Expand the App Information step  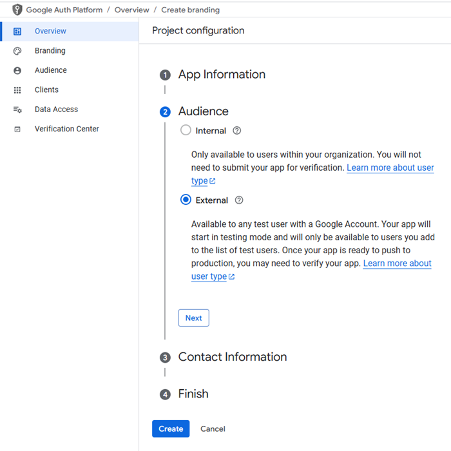[222, 74]
